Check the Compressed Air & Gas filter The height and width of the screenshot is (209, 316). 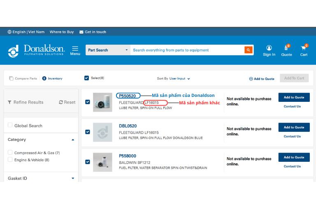[10, 152]
